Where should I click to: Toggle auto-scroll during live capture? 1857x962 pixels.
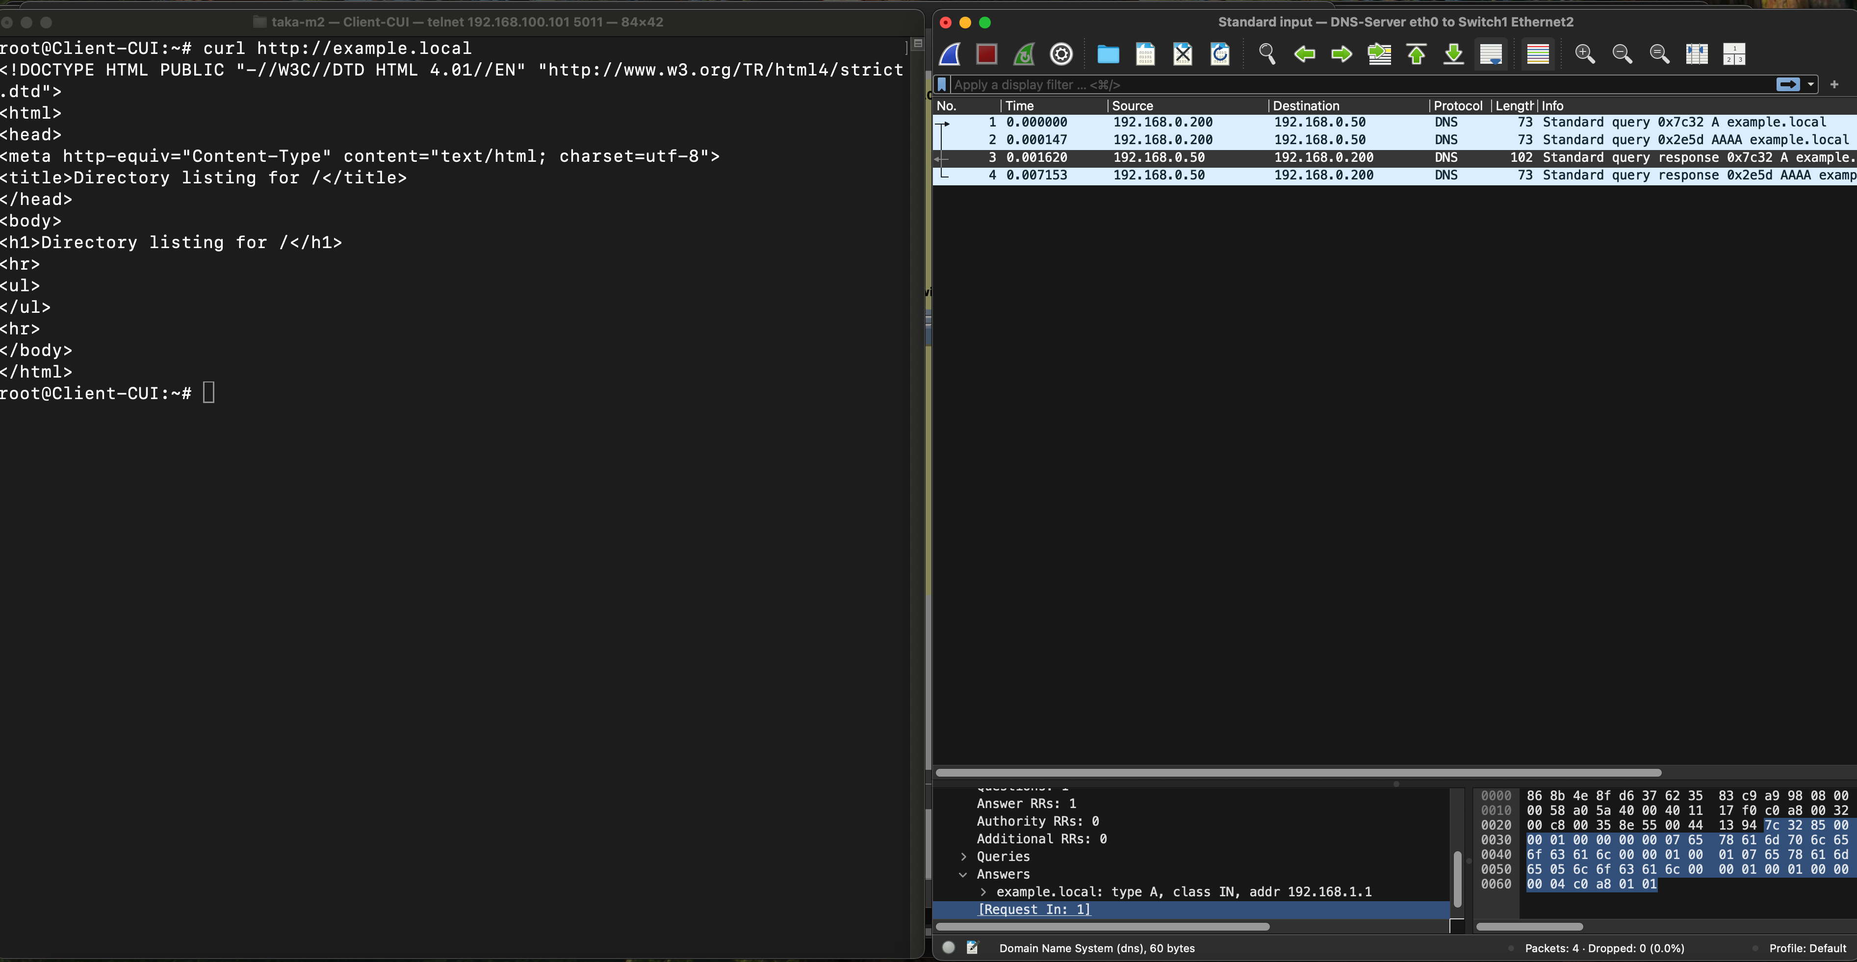point(1491,54)
